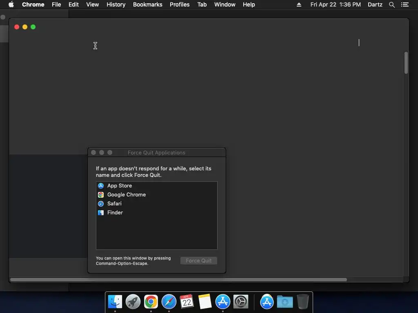Open the Edit menu

[x=73, y=4]
